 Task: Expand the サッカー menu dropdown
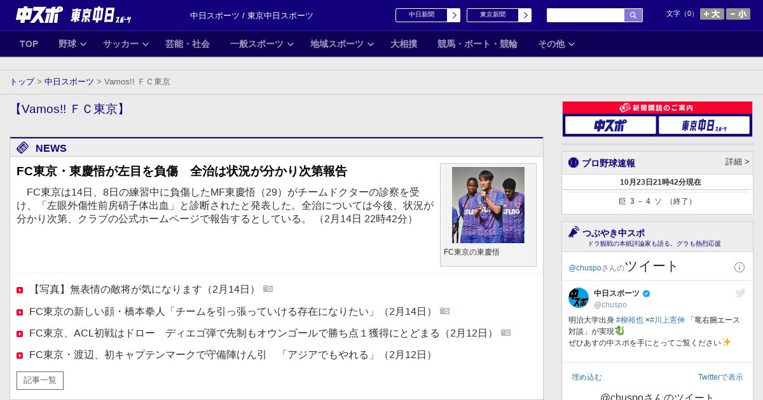tap(126, 44)
